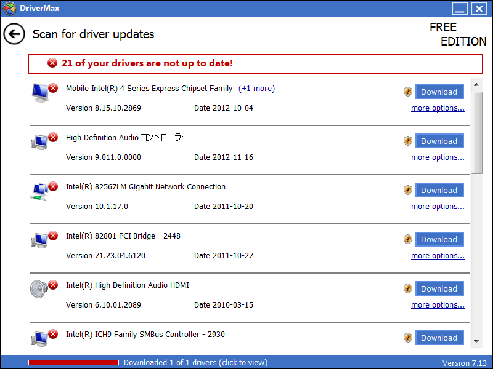Viewport: 493px width, 369px height.
Task: Select the speaker icon for Intel HD Audio HDMI
Action: click(39, 288)
